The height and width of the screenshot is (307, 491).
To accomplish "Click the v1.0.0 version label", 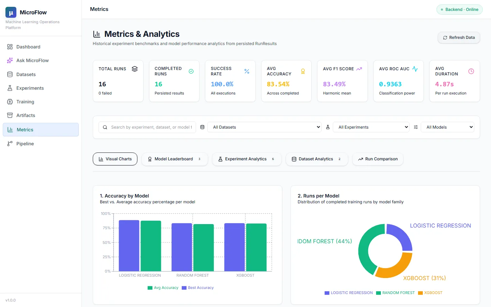I will click(11, 300).
